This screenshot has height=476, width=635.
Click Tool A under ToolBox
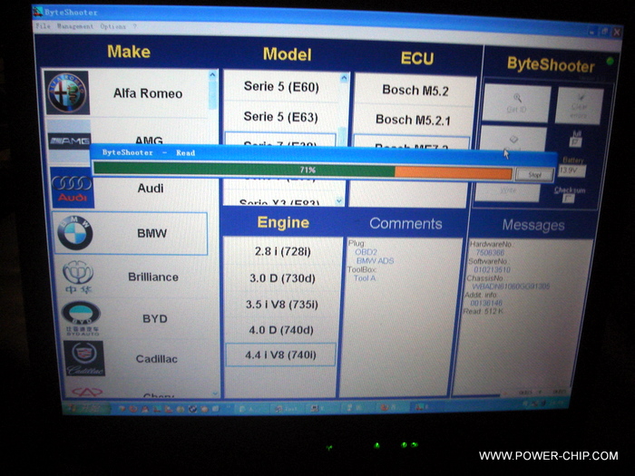(365, 278)
